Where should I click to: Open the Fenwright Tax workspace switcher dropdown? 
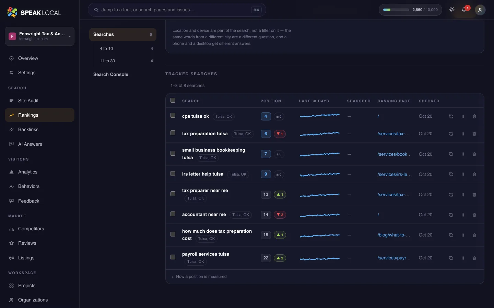(39, 36)
